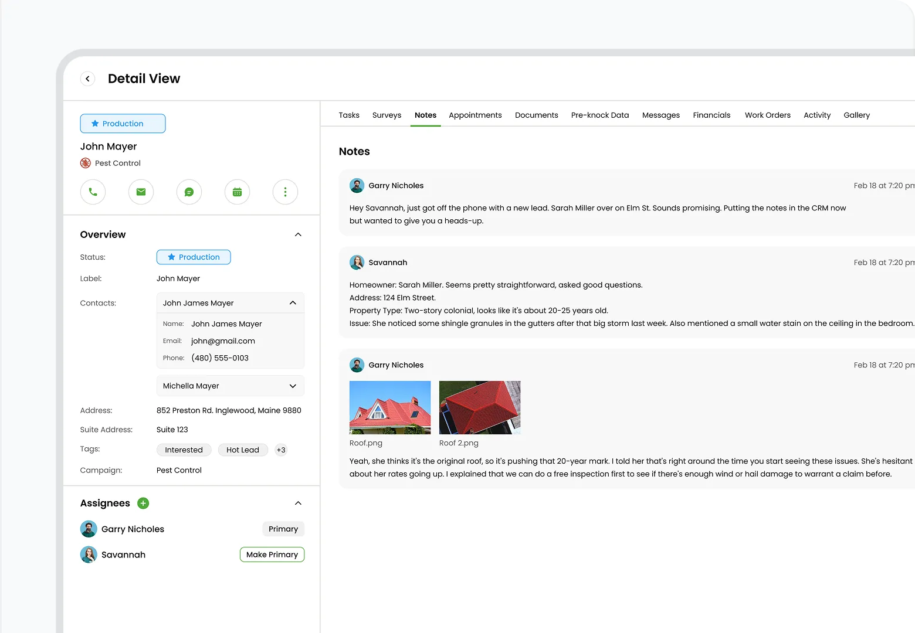Click the timestamp on Savannah's note
This screenshot has height=633, width=915.
(884, 262)
